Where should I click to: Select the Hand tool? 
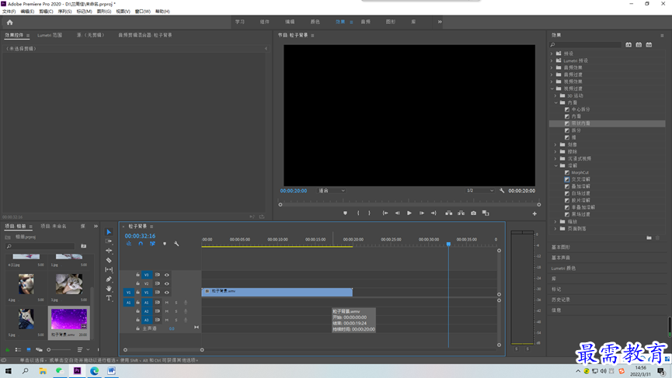click(109, 289)
